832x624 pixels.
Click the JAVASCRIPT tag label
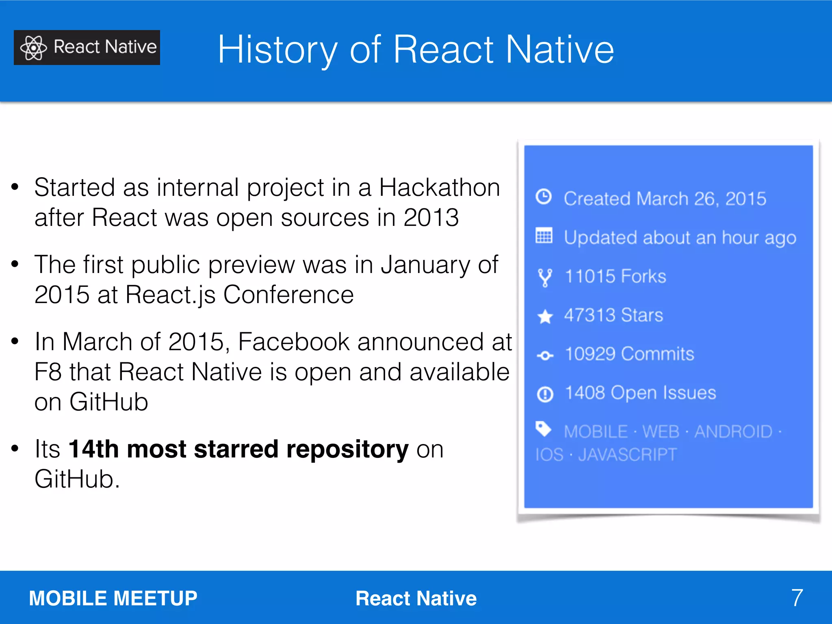pos(628,455)
